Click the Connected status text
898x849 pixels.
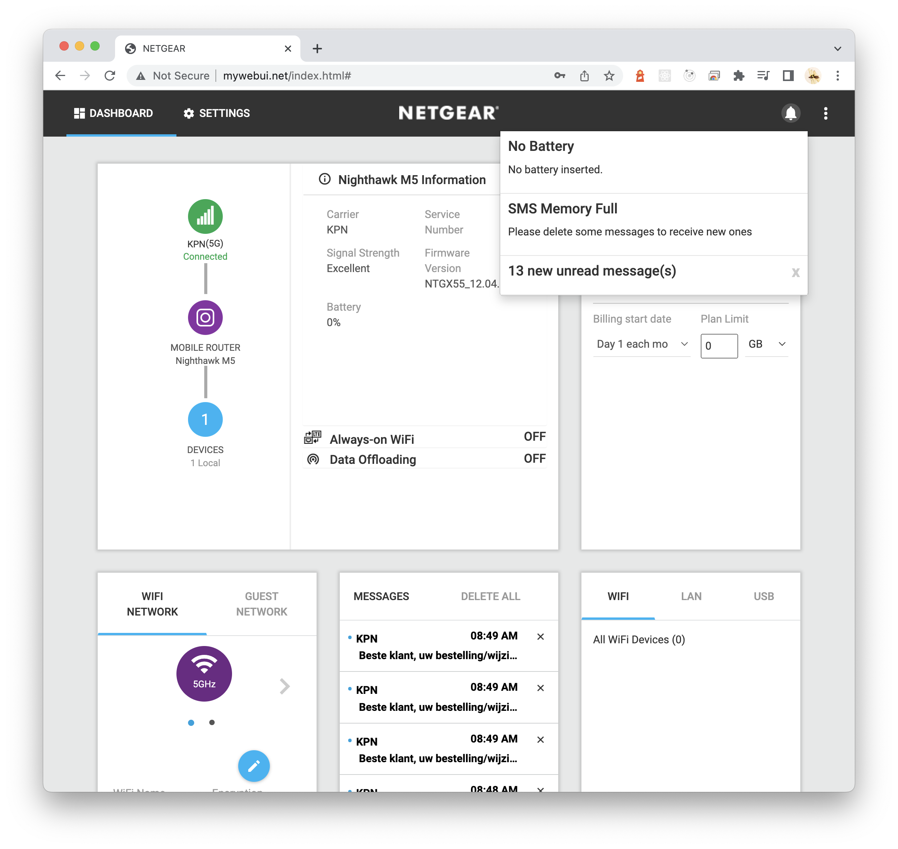(x=205, y=256)
